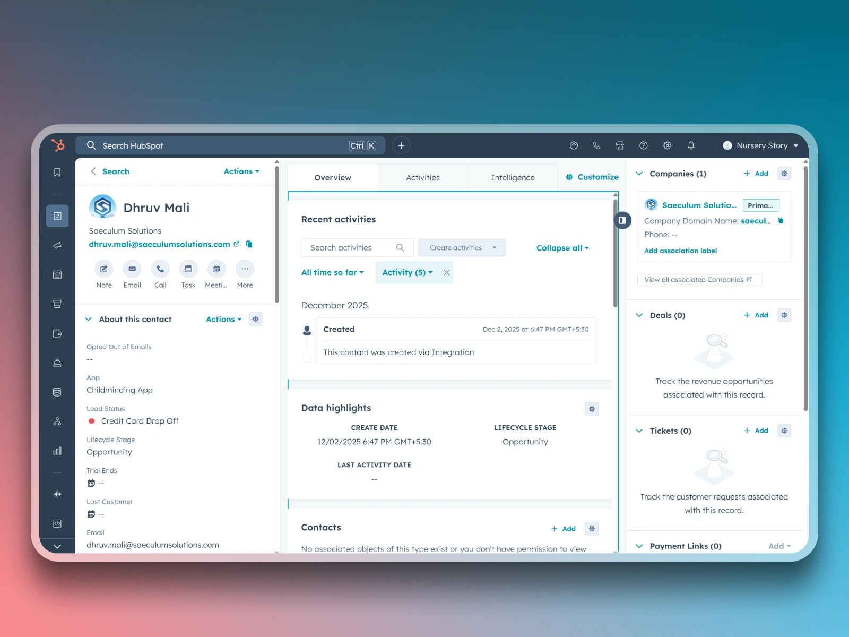
Task: Collapse the About this contact section
Action: (88, 319)
